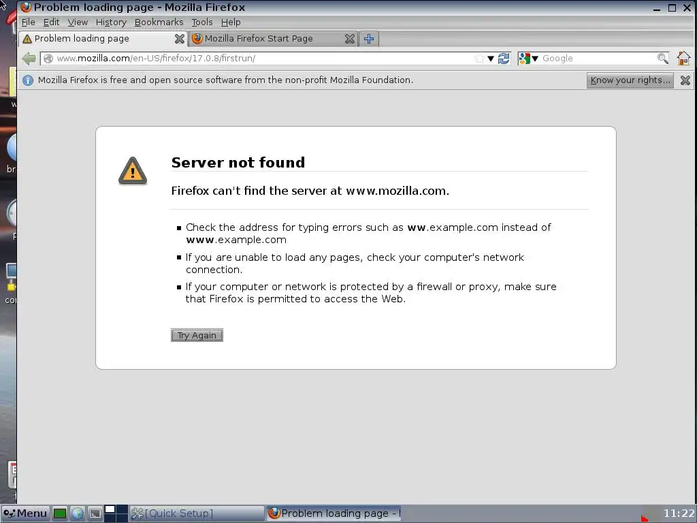Open the Bookmarks menu
Viewport: 697px width, 523px height.
(x=159, y=22)
